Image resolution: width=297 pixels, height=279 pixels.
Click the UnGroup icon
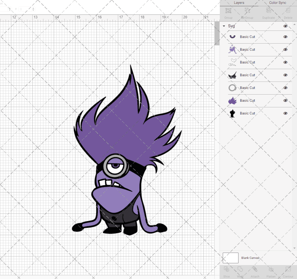click(x=247, y=11)
